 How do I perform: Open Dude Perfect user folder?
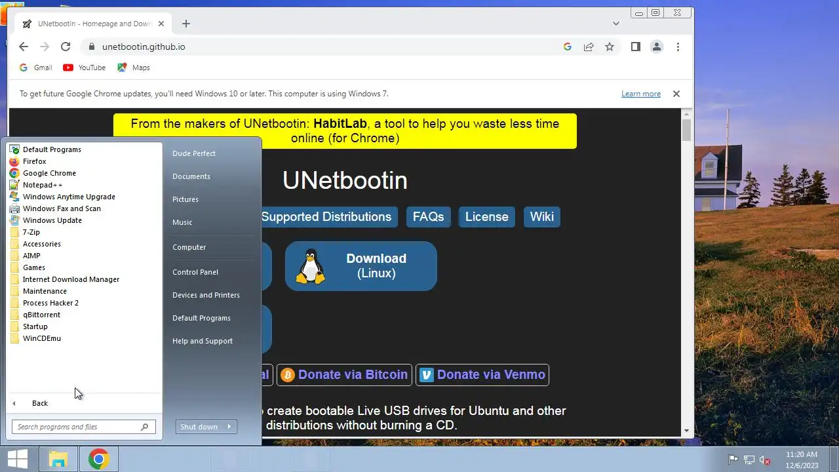194,153
